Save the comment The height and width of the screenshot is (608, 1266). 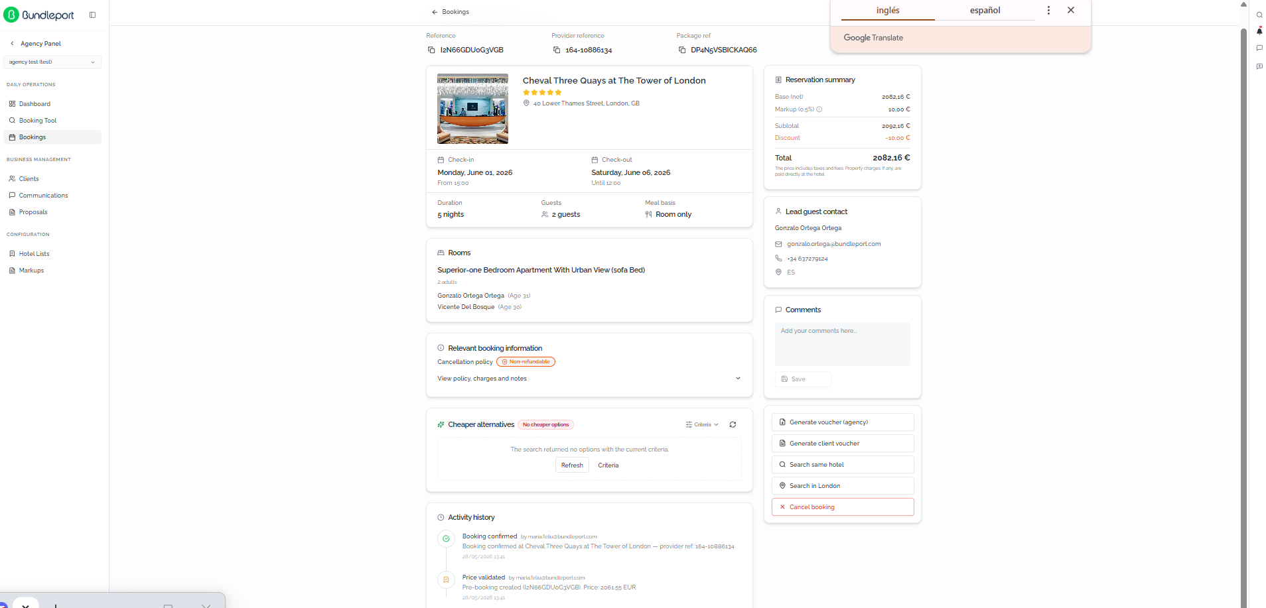point(803,379)
